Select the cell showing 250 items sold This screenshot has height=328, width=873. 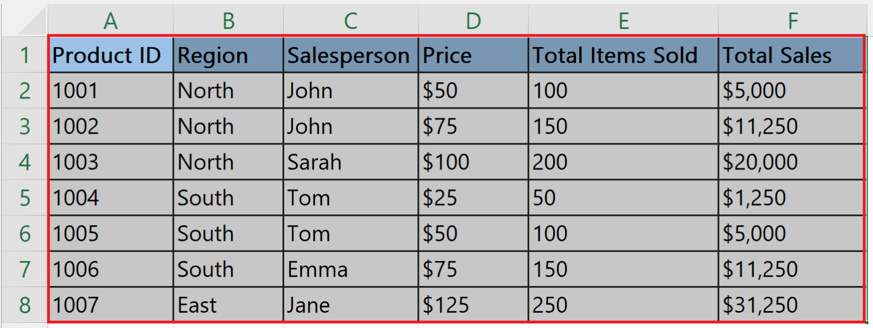tap(623, 305)
